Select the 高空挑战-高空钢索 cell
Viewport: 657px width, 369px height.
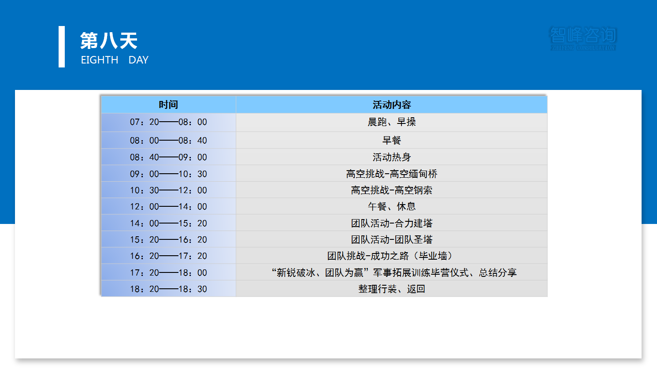pos(391,190)
